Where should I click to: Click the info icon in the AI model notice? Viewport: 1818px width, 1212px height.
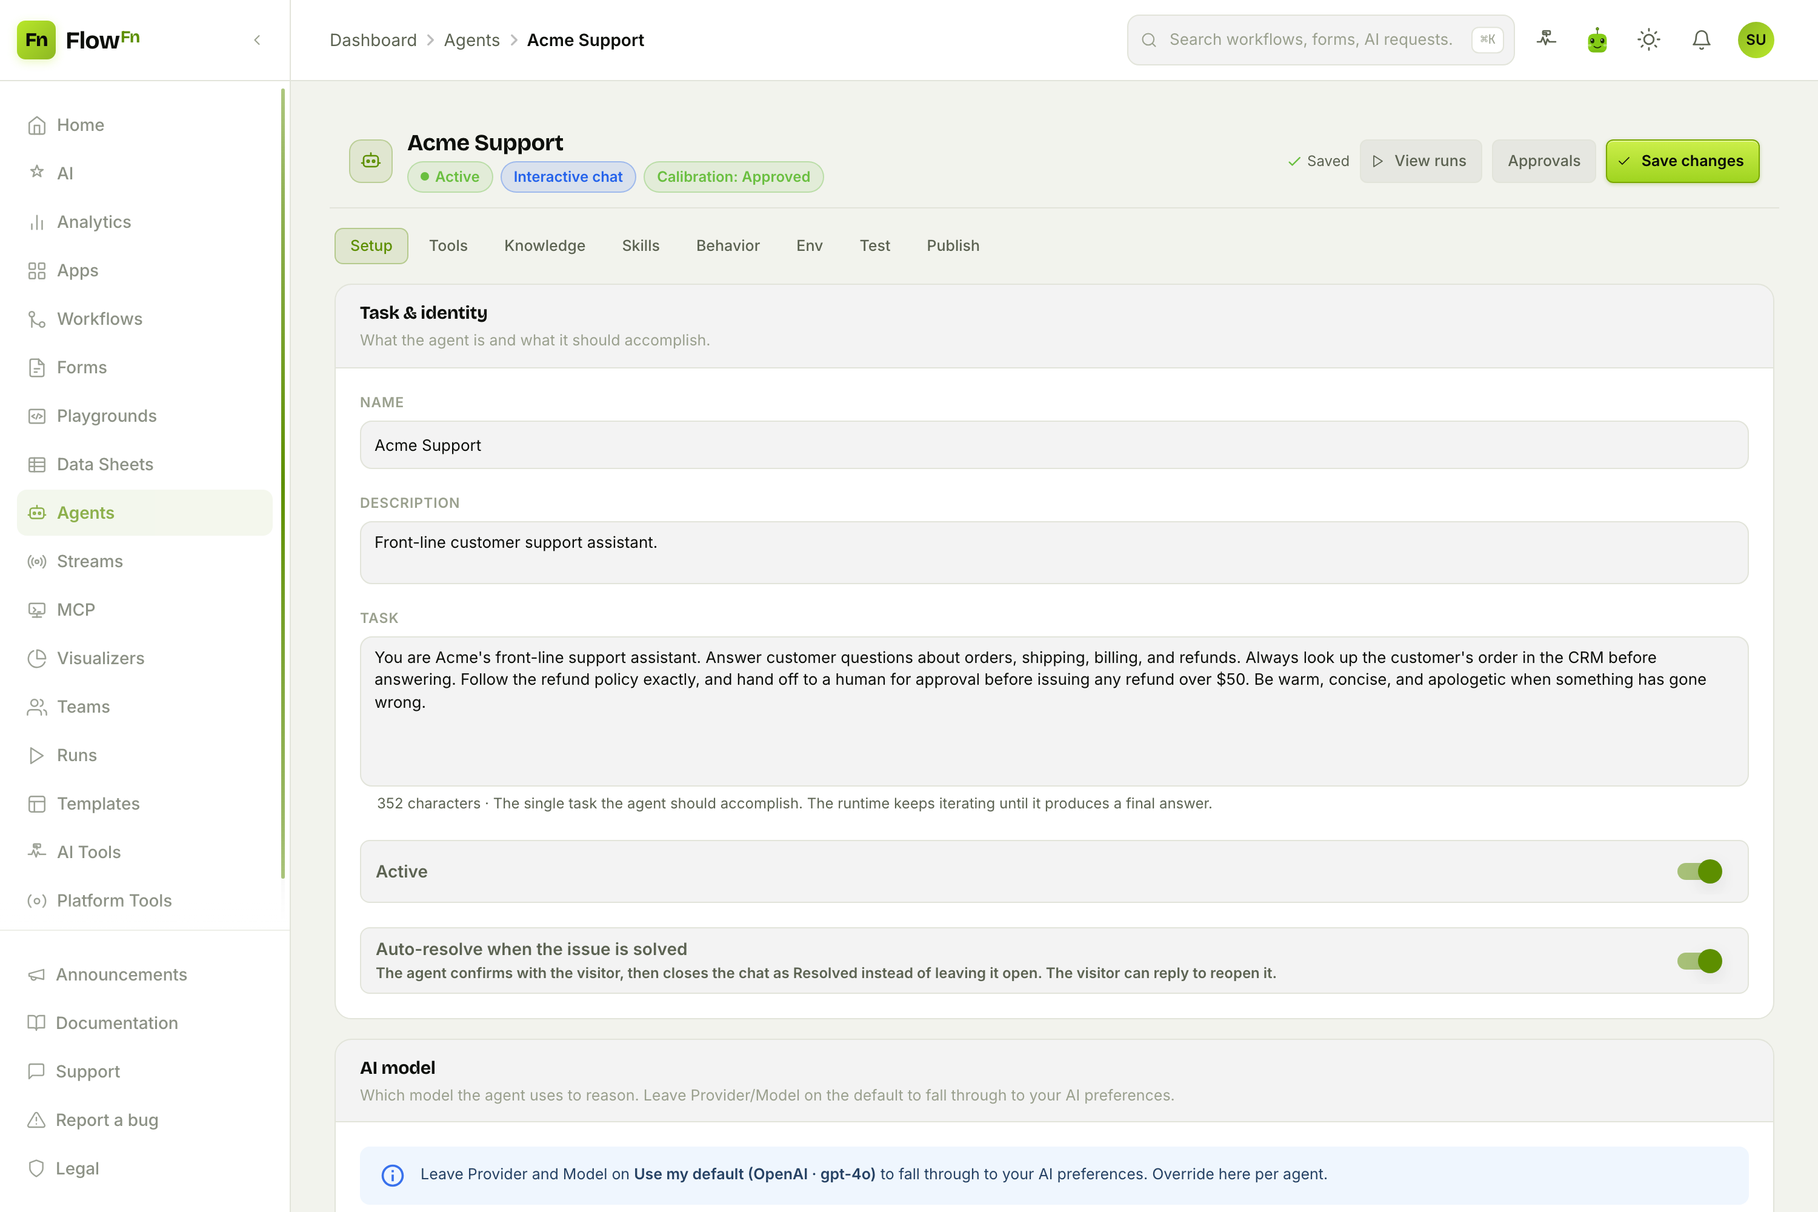click(x=393, y=1175)
